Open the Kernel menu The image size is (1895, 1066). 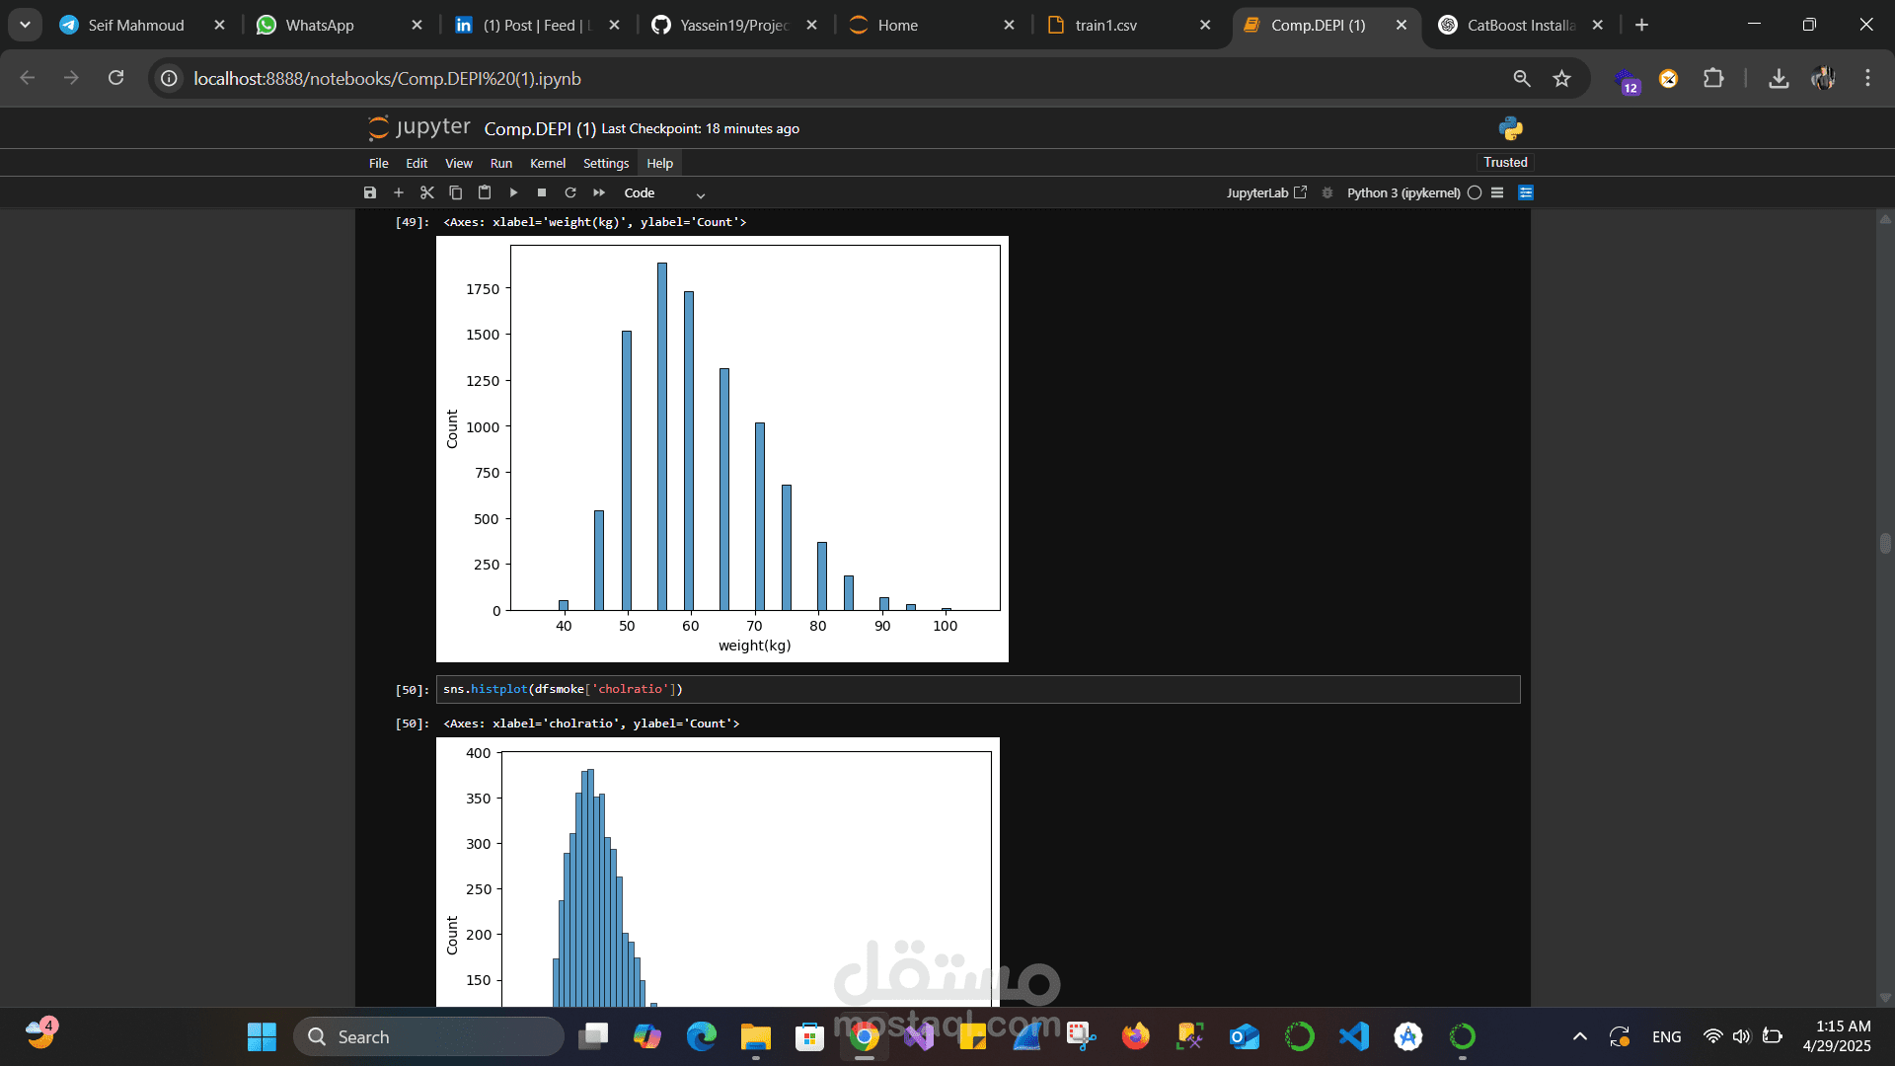(x=548, y=163)
